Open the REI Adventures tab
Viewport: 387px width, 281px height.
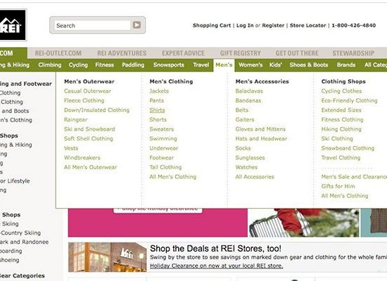[122, 53]
